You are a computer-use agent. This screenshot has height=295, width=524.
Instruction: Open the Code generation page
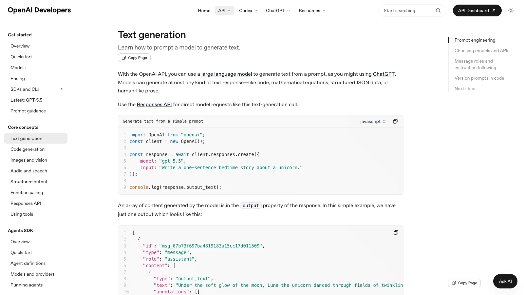28,149
